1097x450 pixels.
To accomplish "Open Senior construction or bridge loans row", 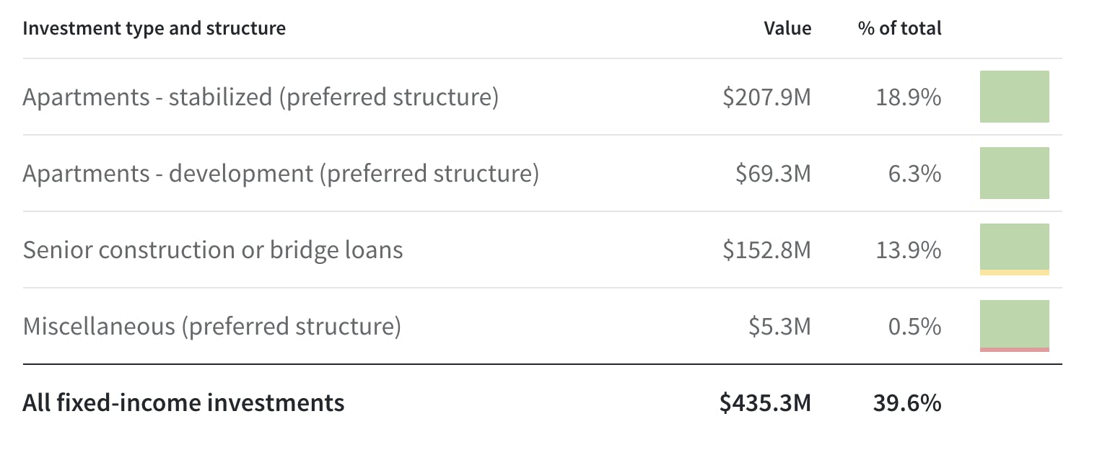I will click(542, 250).
